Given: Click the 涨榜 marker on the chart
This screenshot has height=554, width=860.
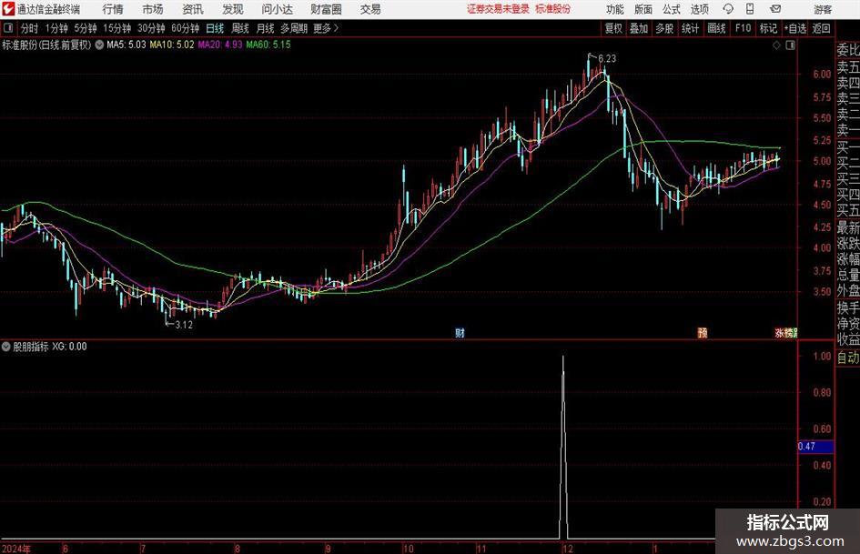Looking at the screenshot, I should pos(785,332).
